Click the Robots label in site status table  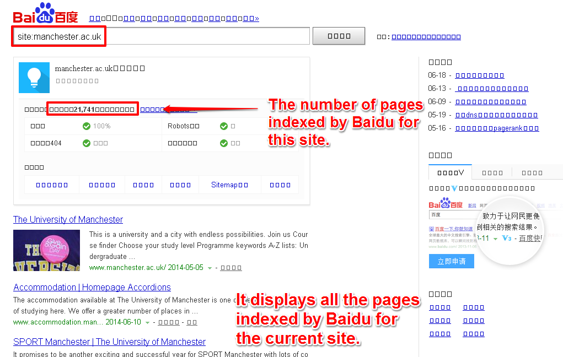click(x=183, y=126)
